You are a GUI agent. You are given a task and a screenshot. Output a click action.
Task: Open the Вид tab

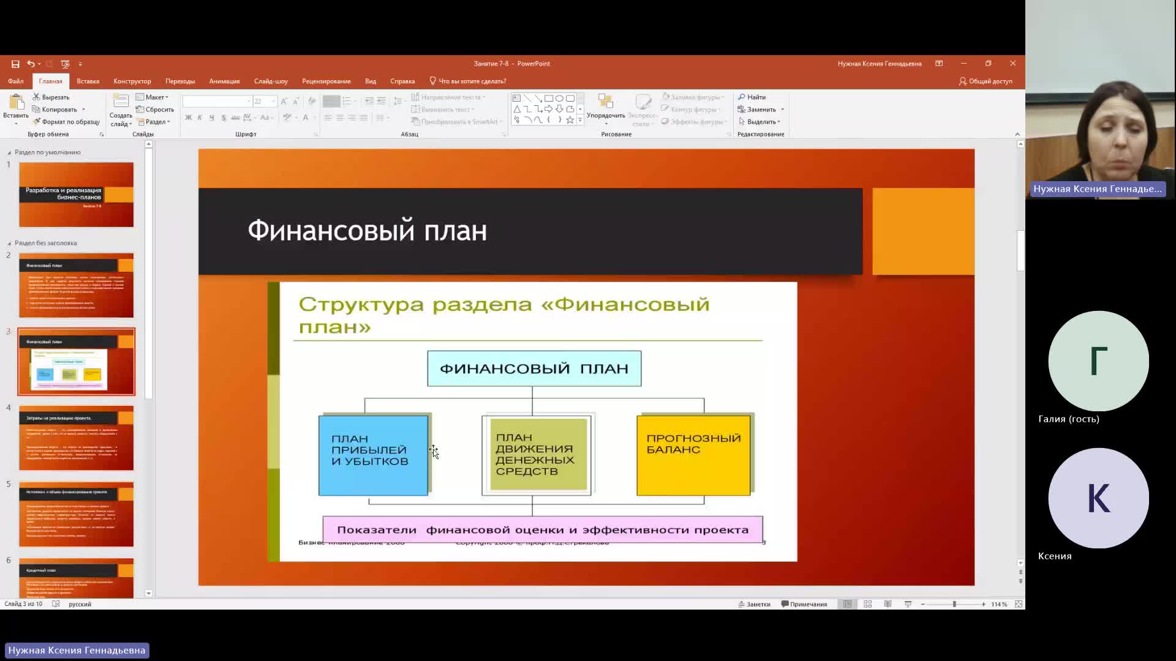pyautogui.click(x=371, y=81)
